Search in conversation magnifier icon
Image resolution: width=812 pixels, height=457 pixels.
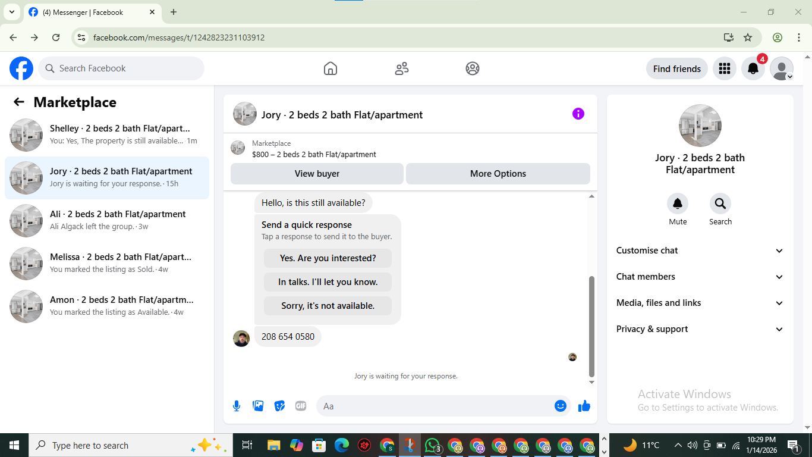pyautogui.click(x=720, y=204)
